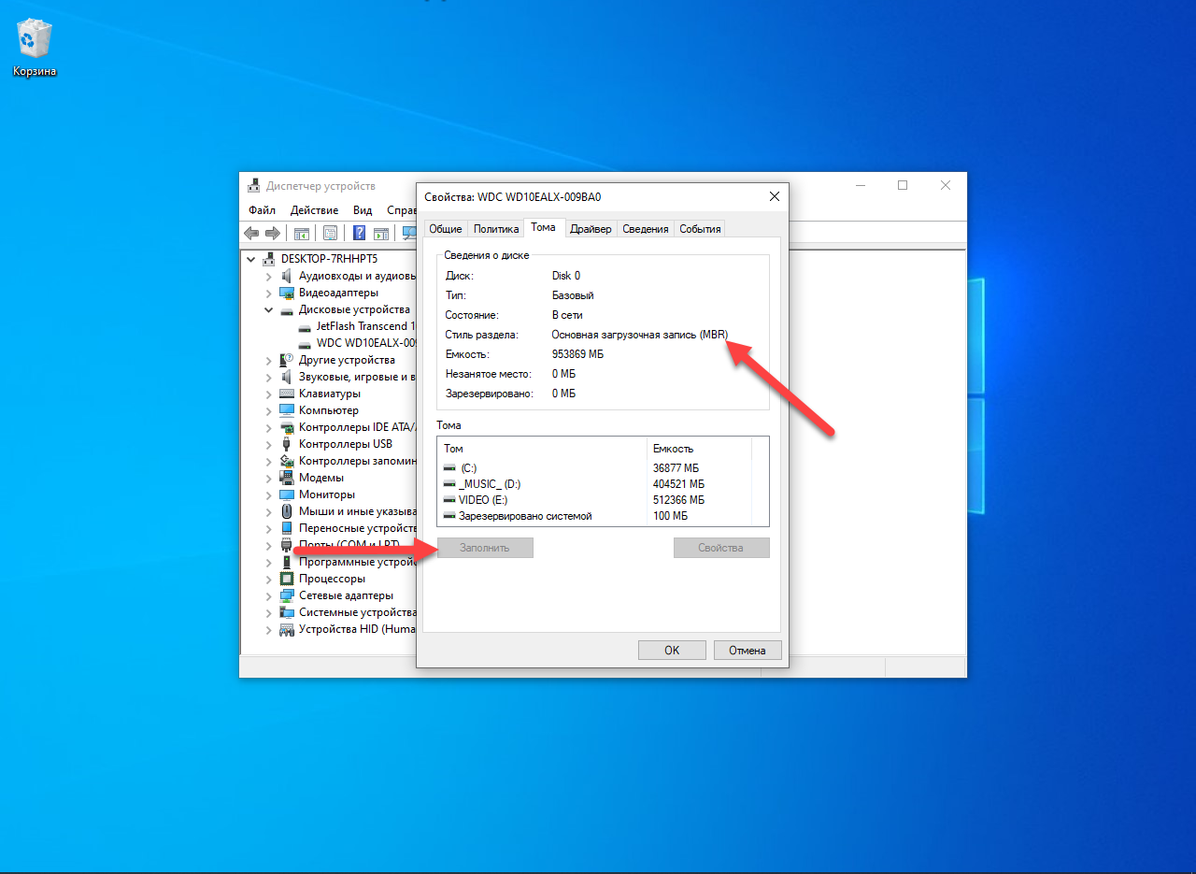Viewport: 1196px width, 874px height.
Task: Click the Том column header
Action: [x=543, y=449]
